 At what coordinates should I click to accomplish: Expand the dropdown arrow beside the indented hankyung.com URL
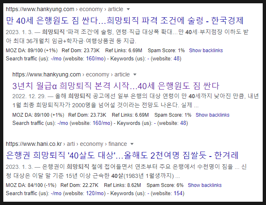pos(135,75)
